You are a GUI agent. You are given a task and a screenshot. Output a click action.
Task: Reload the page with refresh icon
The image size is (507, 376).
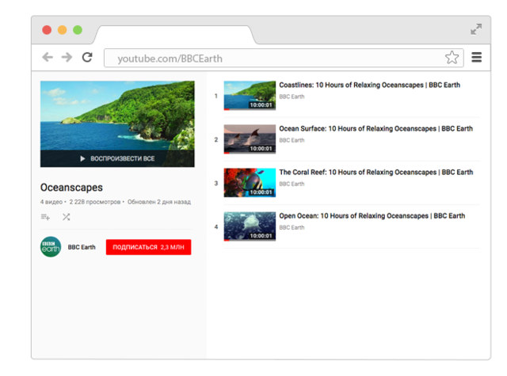pyautogui.click(x=87, y=57)
